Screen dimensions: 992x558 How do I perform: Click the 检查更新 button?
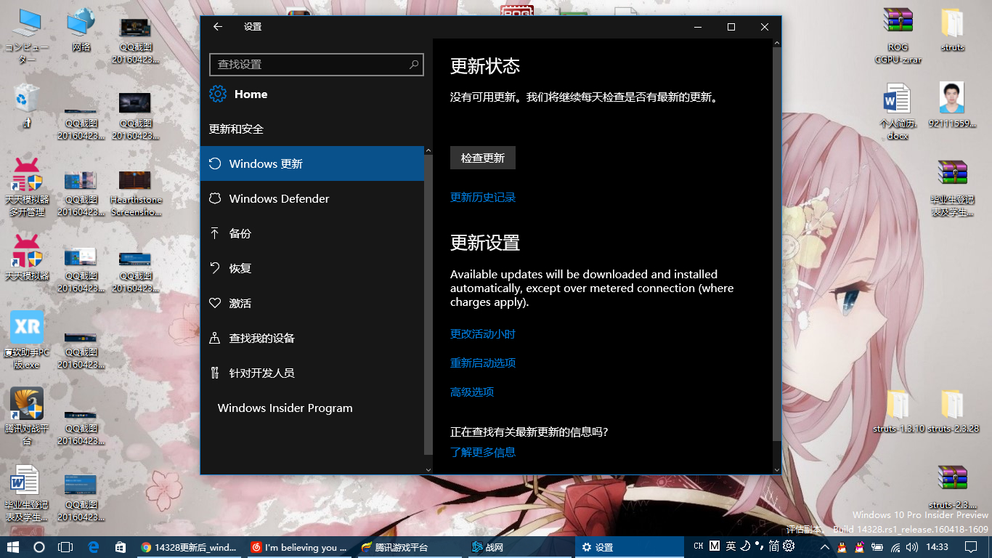click(x=483, y=158)
